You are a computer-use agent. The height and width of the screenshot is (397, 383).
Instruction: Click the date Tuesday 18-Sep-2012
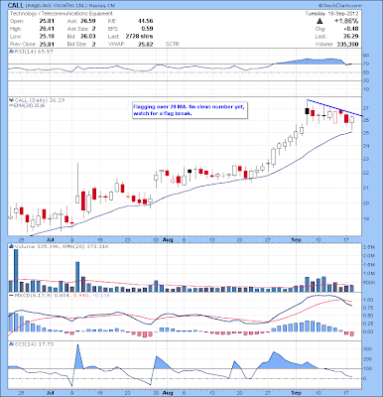click(x=331, y=14)
